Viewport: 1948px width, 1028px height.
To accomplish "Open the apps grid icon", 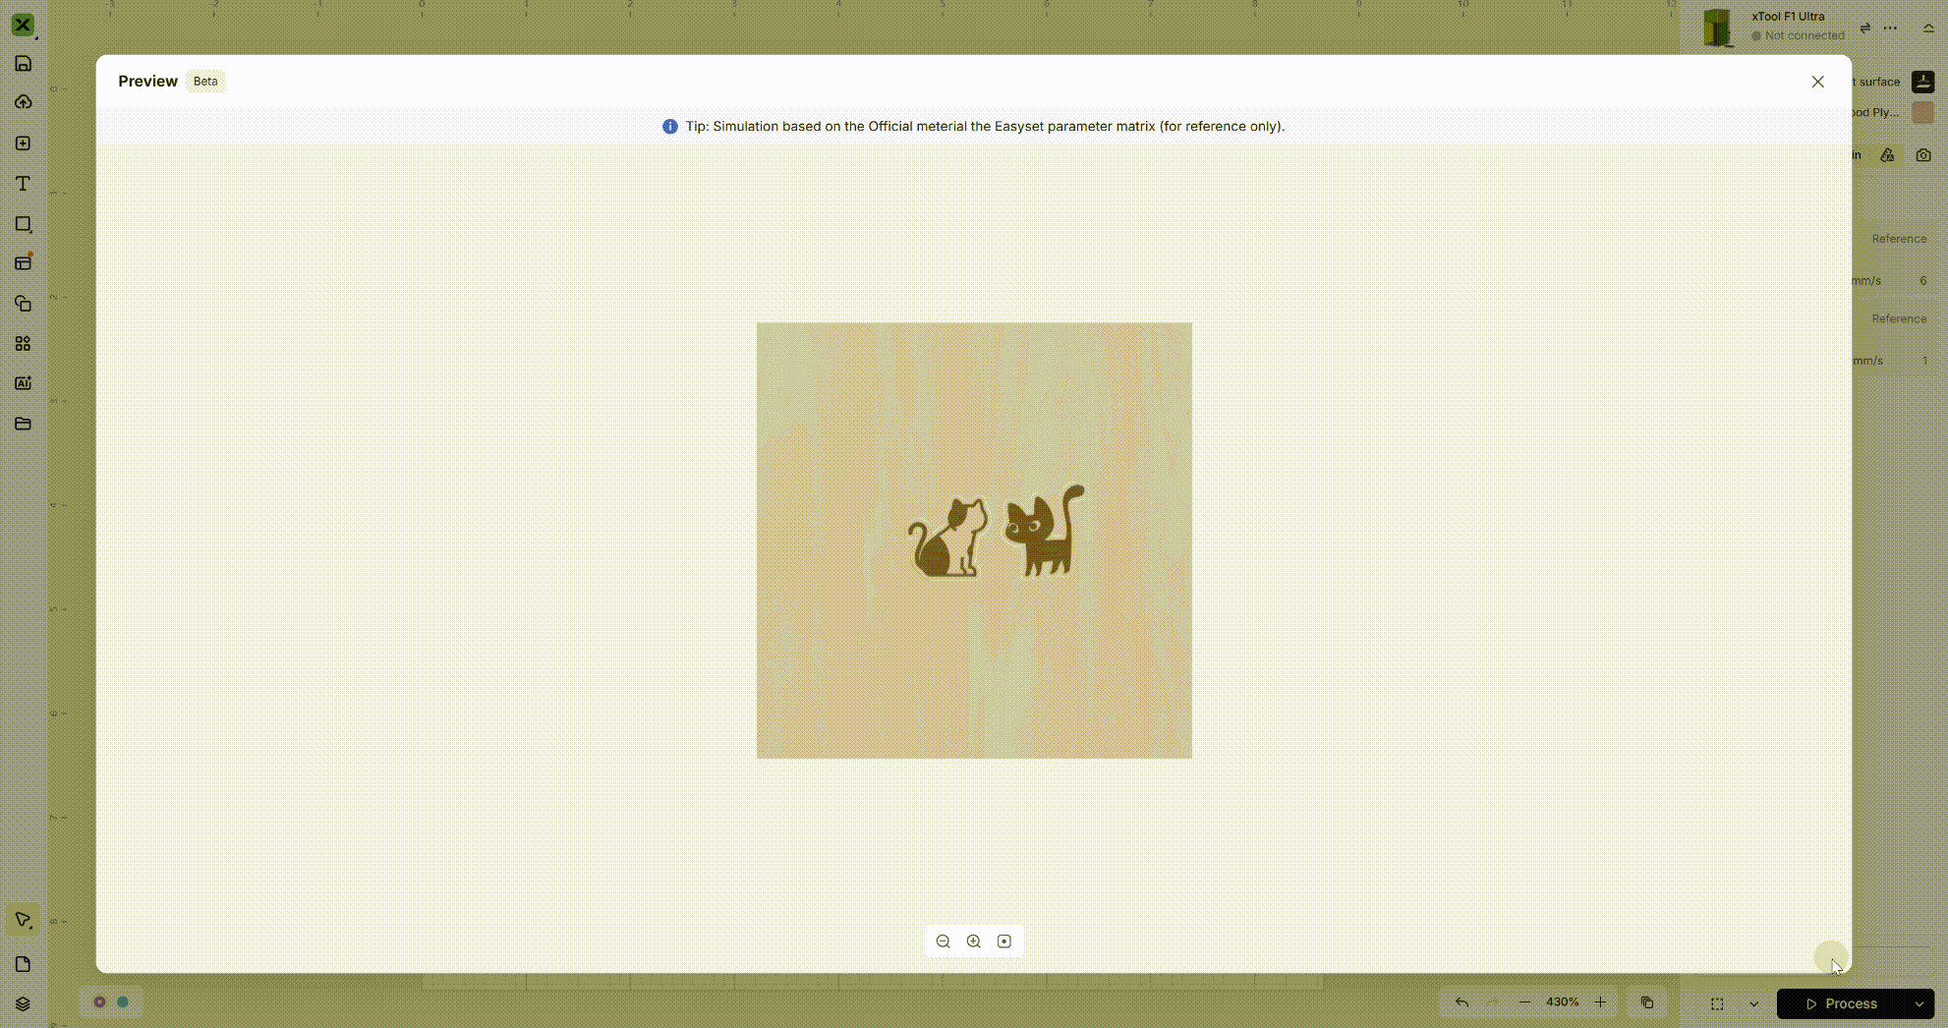I will (x=23, y=344).
